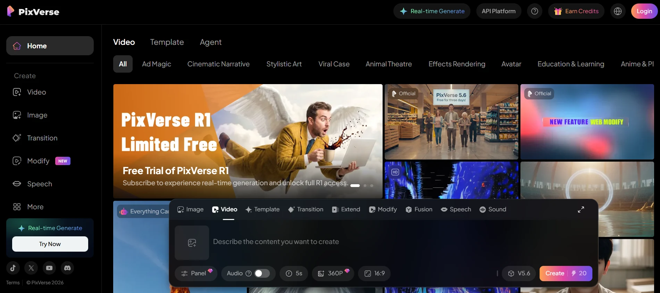Open the YouTube social icon
The width and height of the screenshot is (660, 293).
[x=49, y=268]
